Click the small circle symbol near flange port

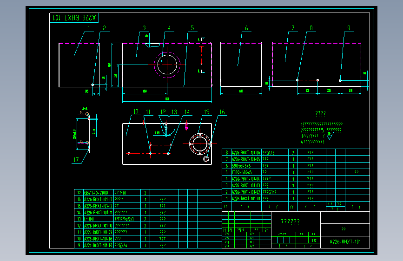[x=206, y=159]
